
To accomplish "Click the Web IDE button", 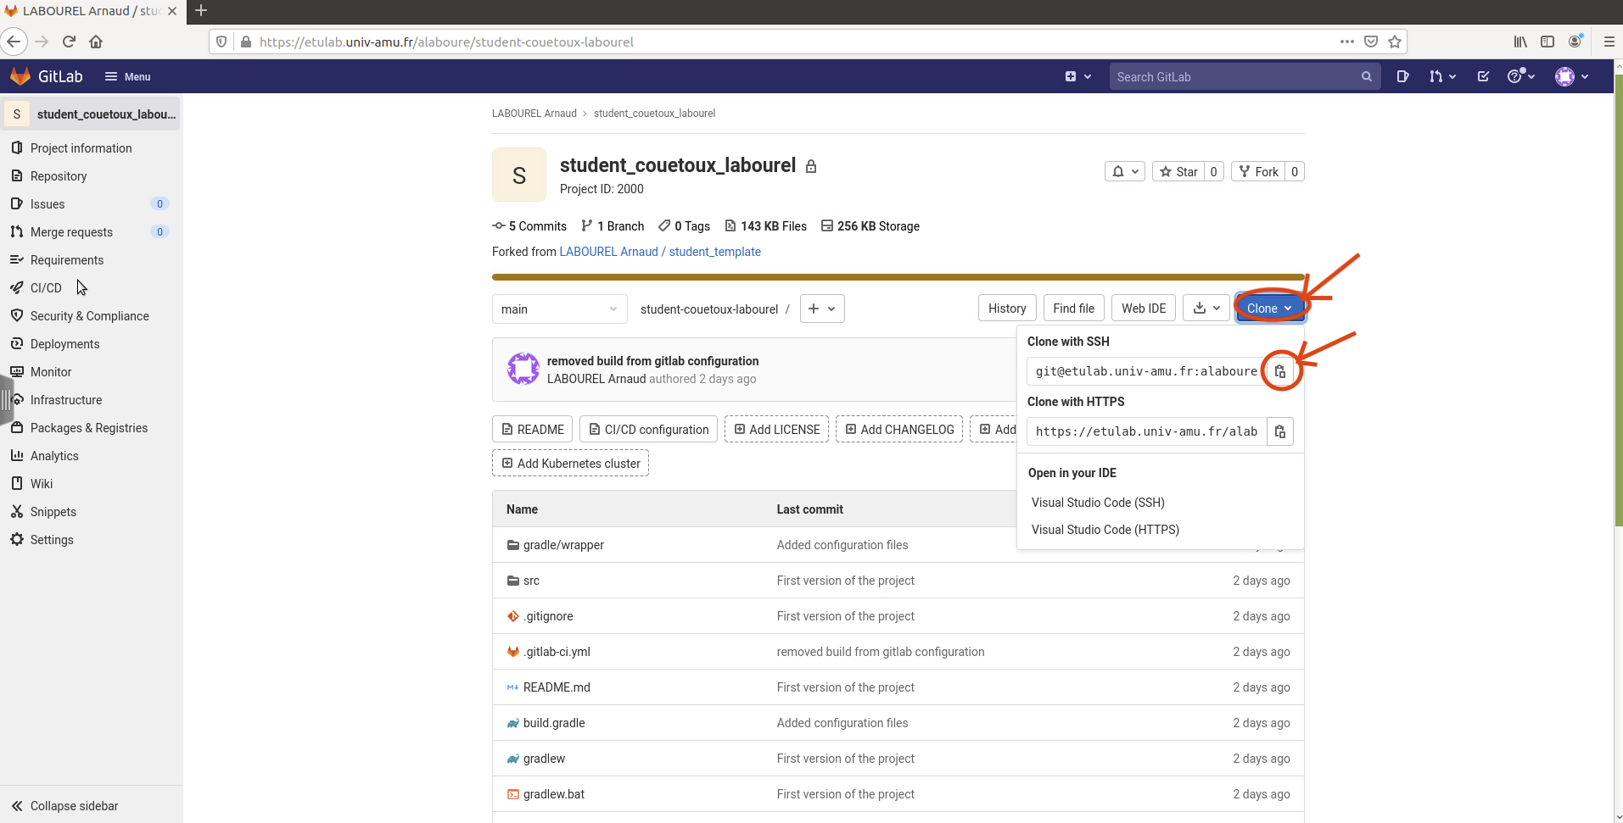I will point(1143,309).
